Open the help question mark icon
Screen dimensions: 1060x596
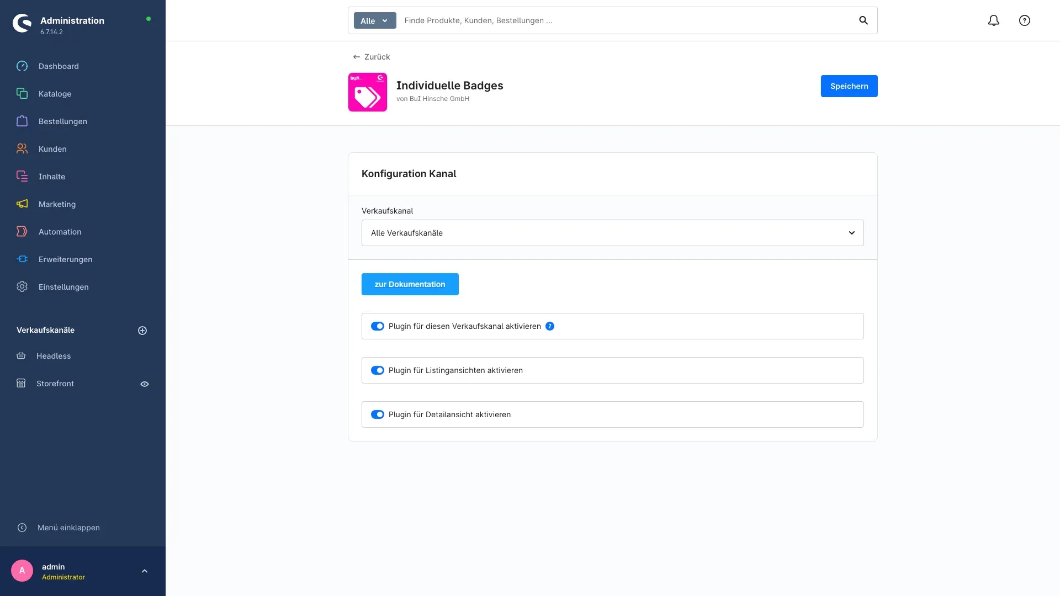coord(1024,20)
